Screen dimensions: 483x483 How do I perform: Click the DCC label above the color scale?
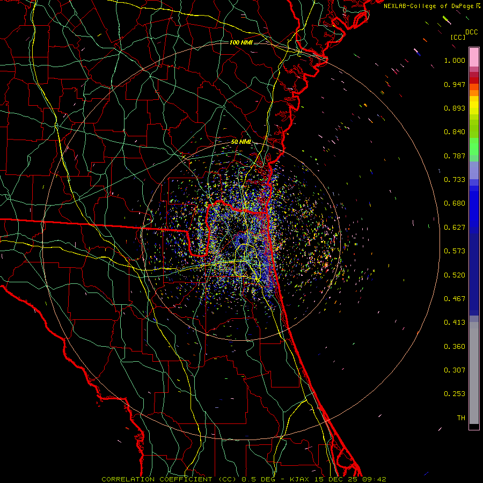pos(472,32)
